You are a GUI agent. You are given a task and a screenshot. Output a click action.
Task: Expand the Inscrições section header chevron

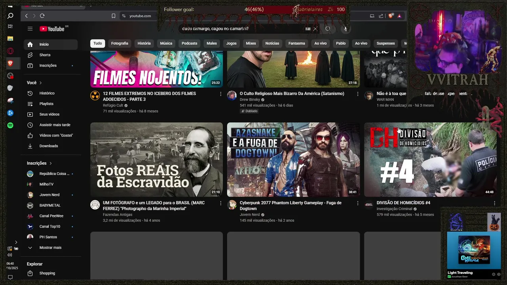click(51, 163)
